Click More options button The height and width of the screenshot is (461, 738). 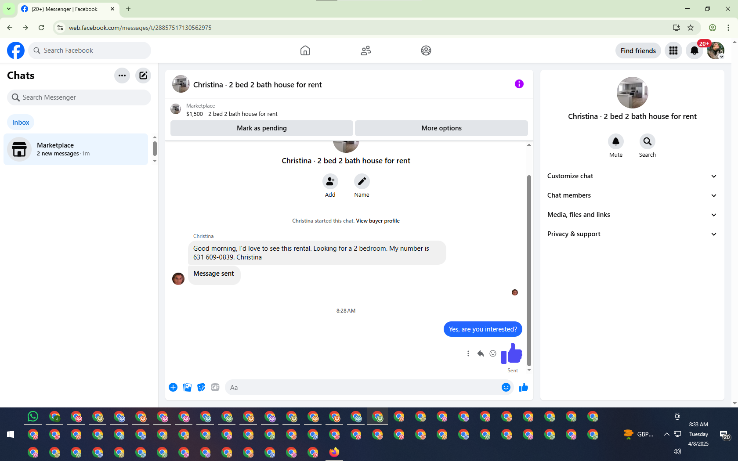[441, 128]
